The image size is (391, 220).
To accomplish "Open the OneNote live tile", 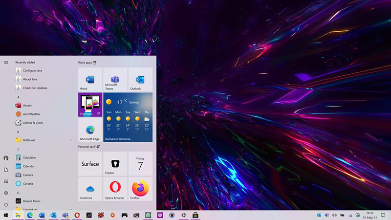I will point(90,105).
